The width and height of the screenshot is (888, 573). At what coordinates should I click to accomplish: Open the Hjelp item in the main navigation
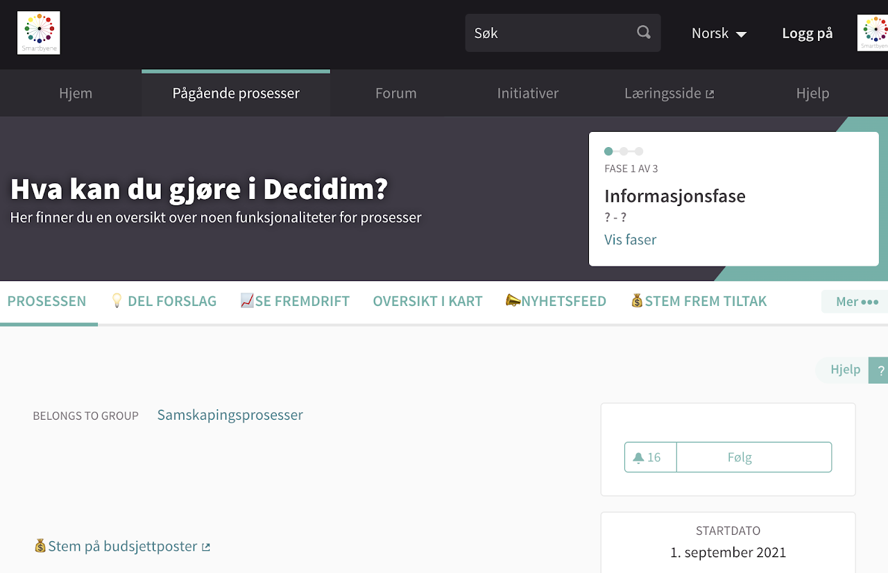click(812, 93)
